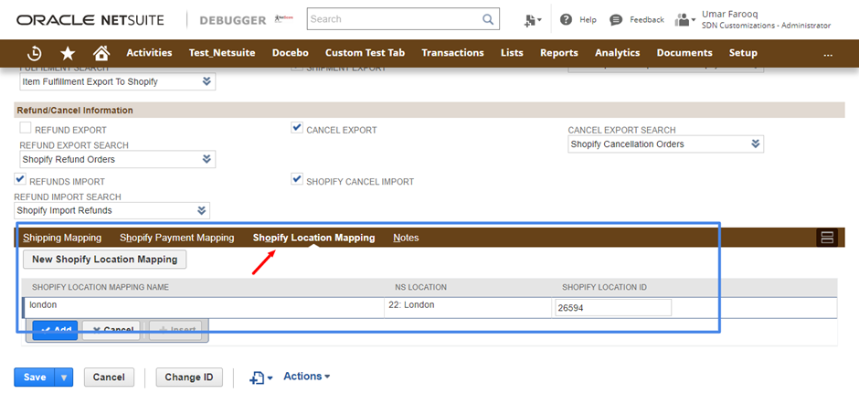Open the Shortcuts star icon
The height and width of the screenshot is (404, 859).
pyautogui.click(x=68, y=53)
